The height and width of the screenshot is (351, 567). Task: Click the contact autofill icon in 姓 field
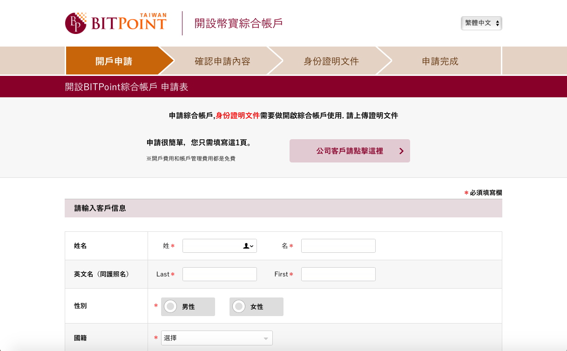(x=249, y=246)
